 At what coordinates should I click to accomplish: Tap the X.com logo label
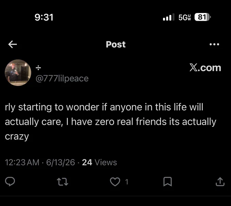click(205, 68)
